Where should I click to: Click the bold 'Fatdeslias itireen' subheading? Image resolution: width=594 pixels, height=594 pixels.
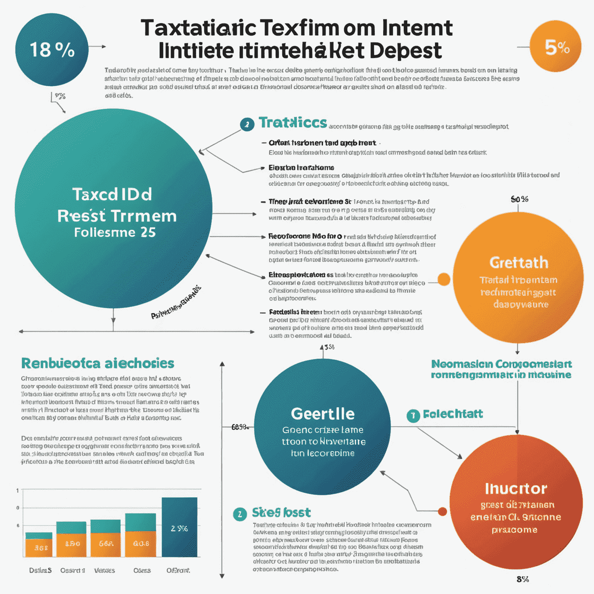(x=295, y=312)
